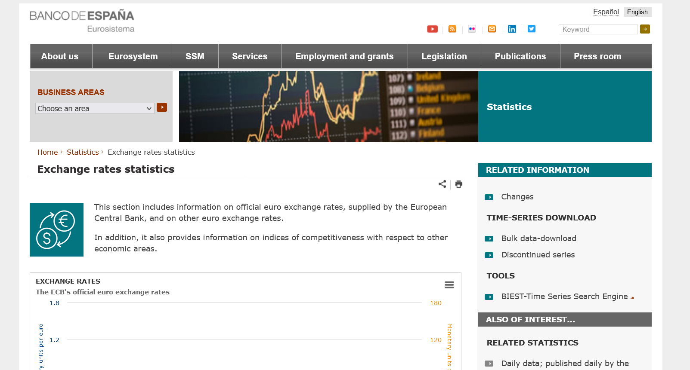
Task: Share this page via share icon
Action: [x=442, y=184]
